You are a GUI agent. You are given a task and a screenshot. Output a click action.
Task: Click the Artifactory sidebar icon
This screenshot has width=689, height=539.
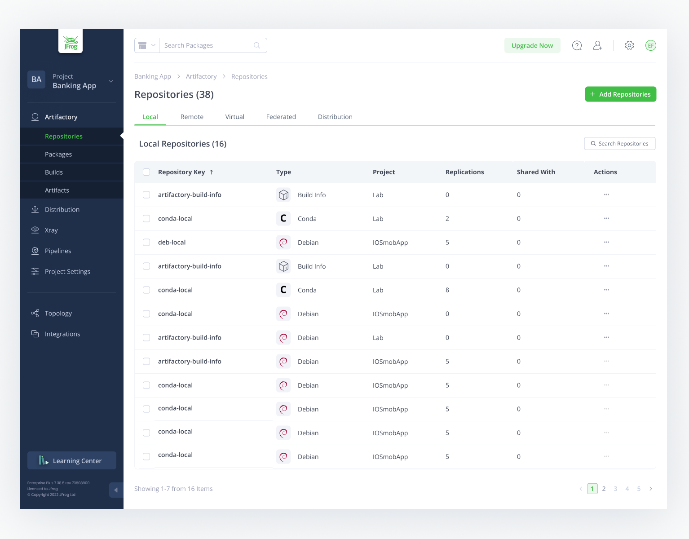(x=35, y=117)
